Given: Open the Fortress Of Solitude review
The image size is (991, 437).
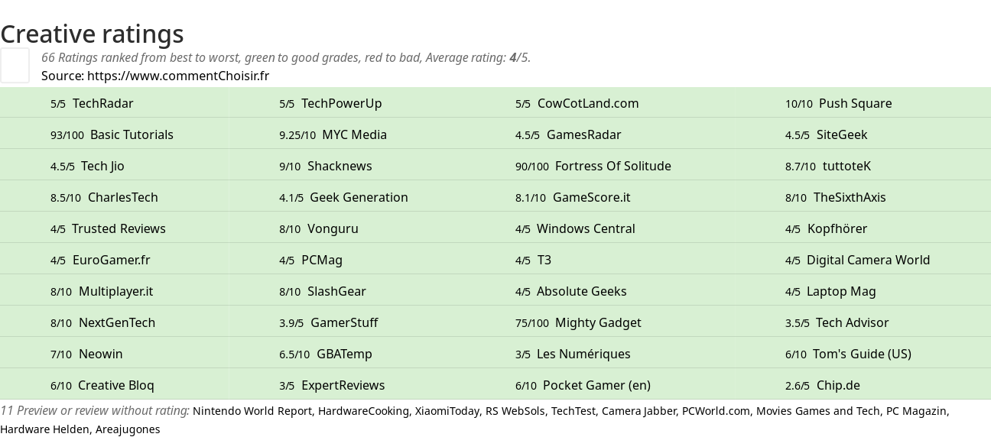Looking at the screenshot, I should pyautogui.click(x=612, y=166).
